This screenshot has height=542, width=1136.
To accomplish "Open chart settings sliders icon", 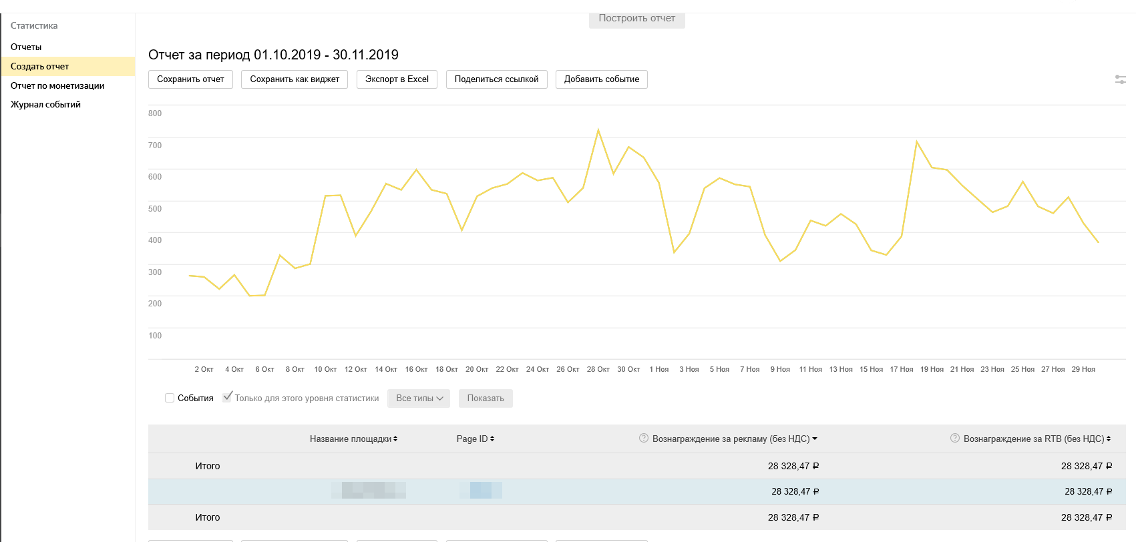I will click(1120, 79).
